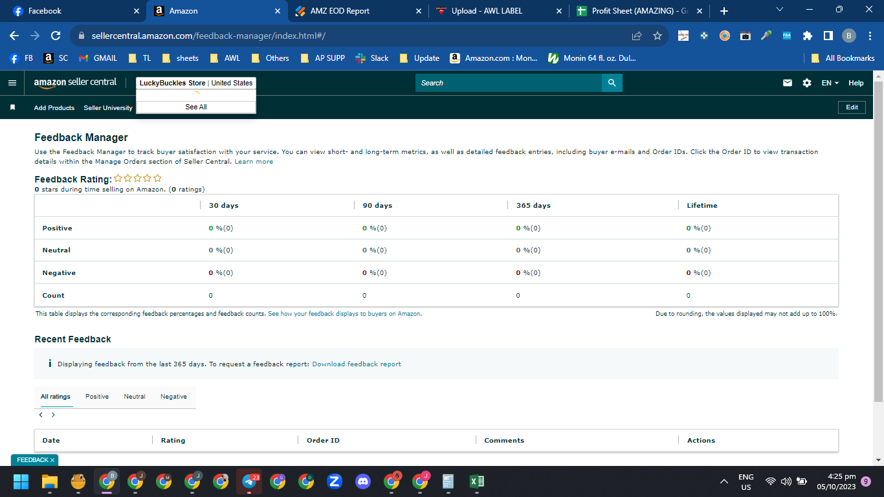Reload the page with the refresh icon
This screenshot has width=884, height=497.
[56, 36]
